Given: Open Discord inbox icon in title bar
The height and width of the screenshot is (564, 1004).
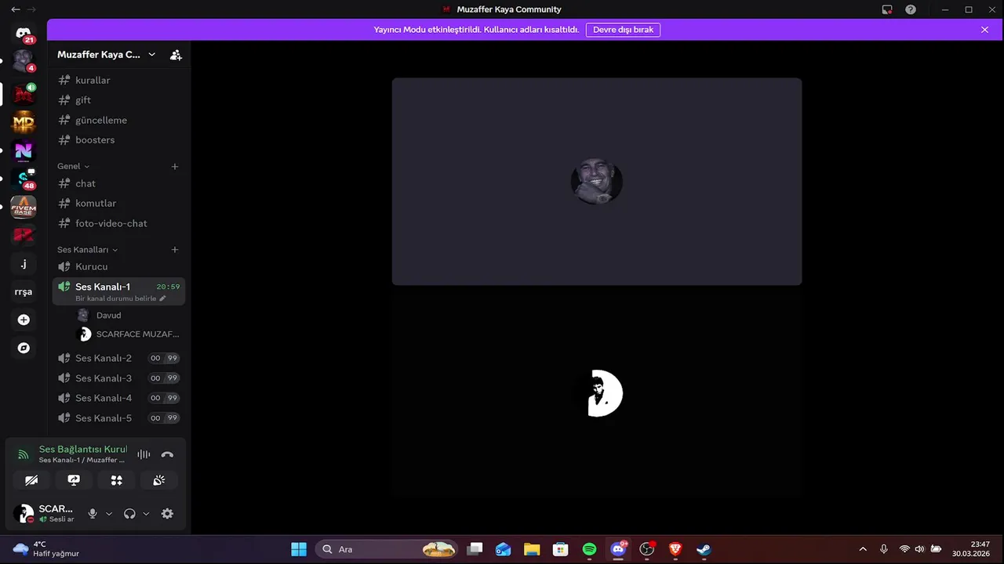Looking at the screenshot, I should click(x=887, y=9).
